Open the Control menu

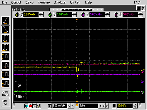click(16, 2)
